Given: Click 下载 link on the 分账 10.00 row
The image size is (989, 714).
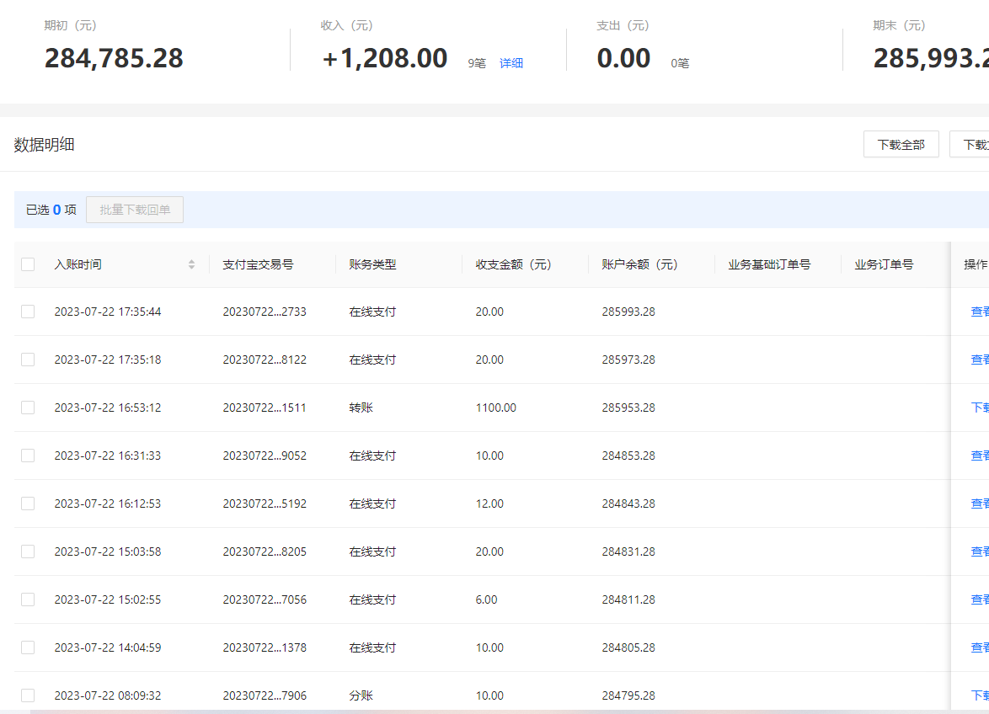Looking at the screenshot, I should 980,695.
